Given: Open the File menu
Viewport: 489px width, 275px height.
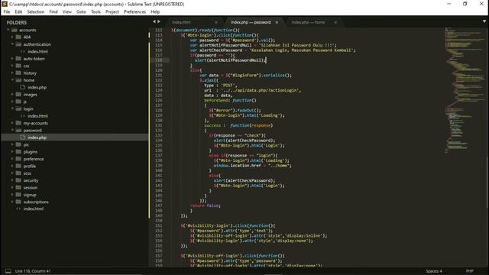Looking at the screenshot, I should (x=7, y=12).
